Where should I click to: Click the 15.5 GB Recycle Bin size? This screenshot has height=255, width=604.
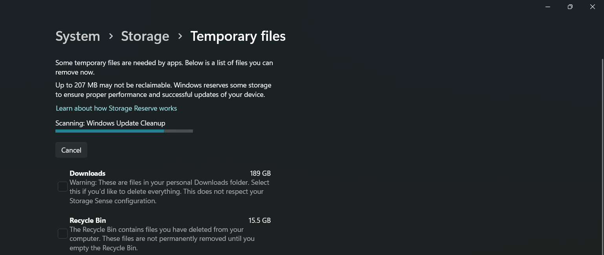pyautogui.click(x=260, y=220)
